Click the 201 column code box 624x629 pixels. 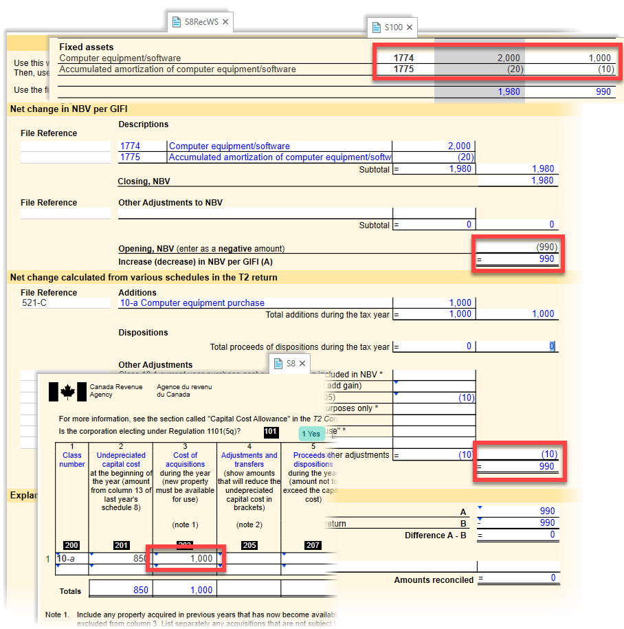121,545
